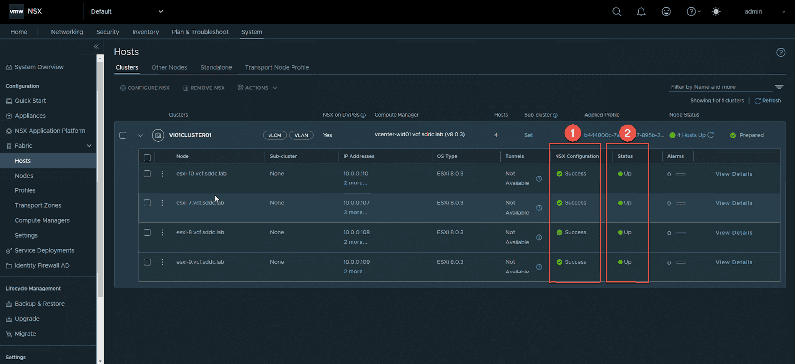Collapse the VI01CLUSTER01 row chevron
Image resolution: width=795 pixels, height=364 pixels.
140,135
